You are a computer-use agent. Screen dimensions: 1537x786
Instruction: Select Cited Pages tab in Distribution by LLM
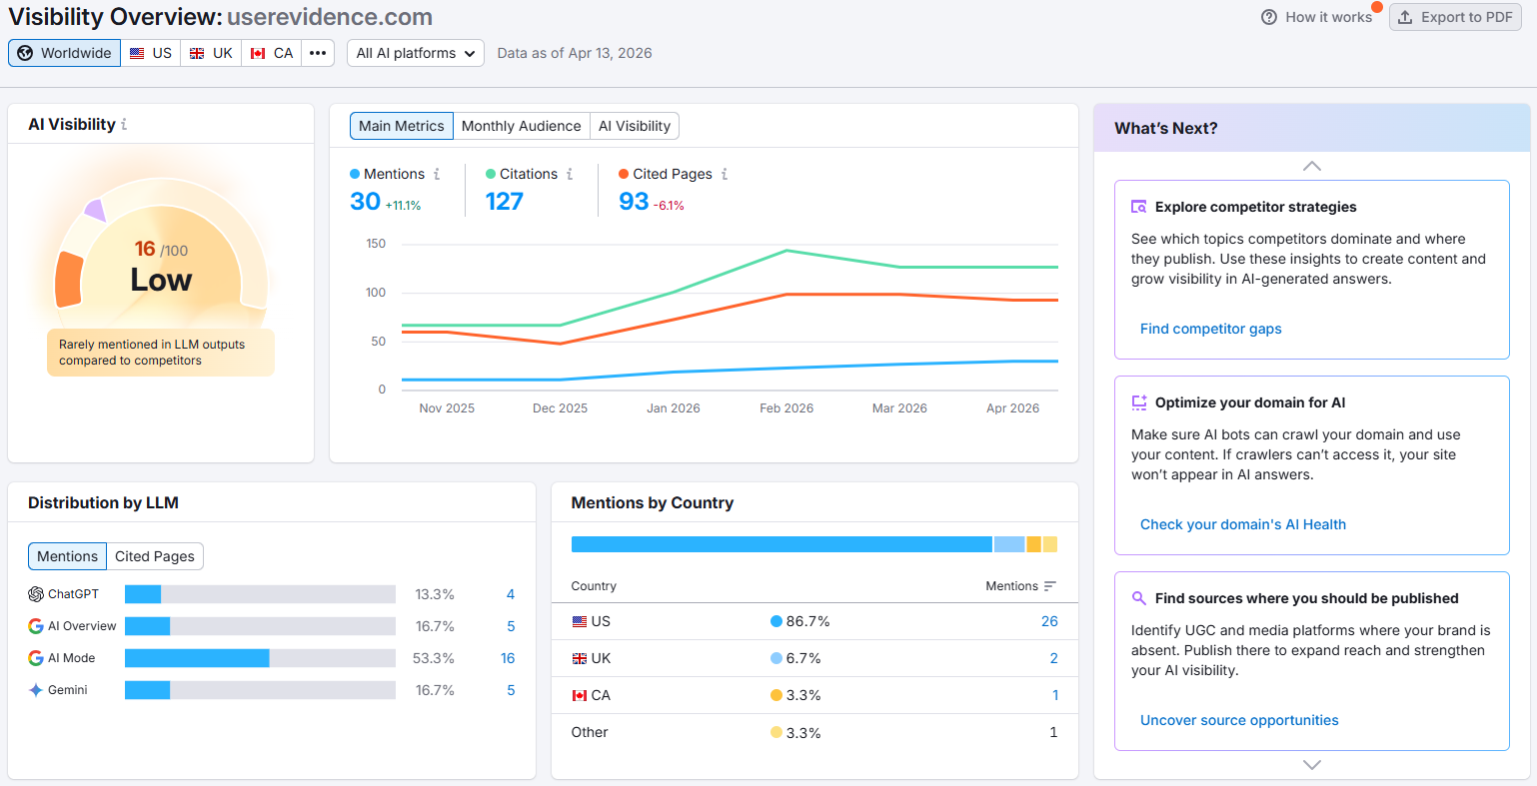click(x=155, y=556)
